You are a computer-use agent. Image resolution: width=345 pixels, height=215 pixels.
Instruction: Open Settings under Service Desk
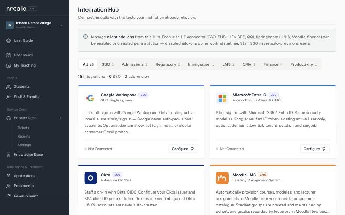click(x=24, y=145)
